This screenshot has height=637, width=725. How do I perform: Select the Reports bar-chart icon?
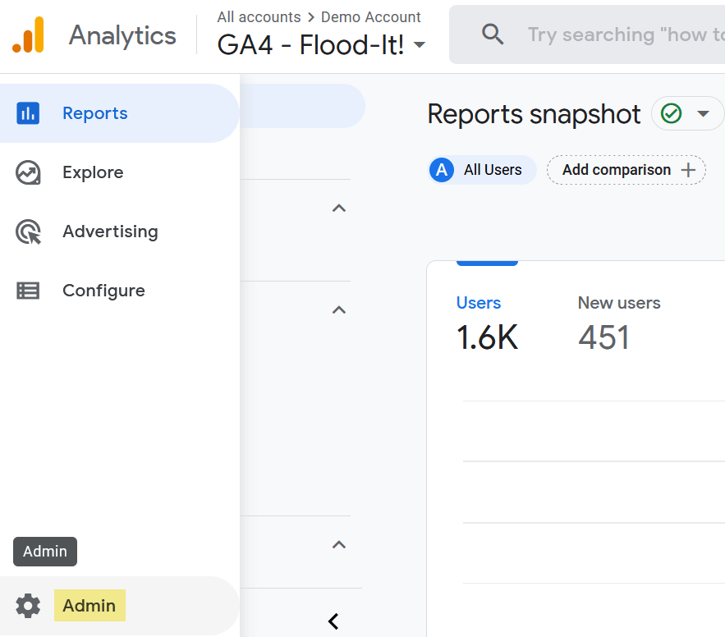pos(28,112)
